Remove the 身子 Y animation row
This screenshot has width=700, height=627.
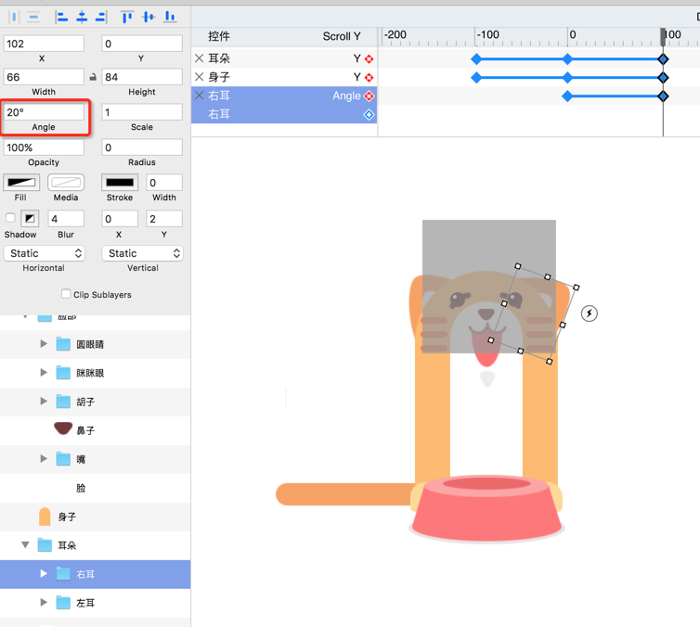point(199,77)
